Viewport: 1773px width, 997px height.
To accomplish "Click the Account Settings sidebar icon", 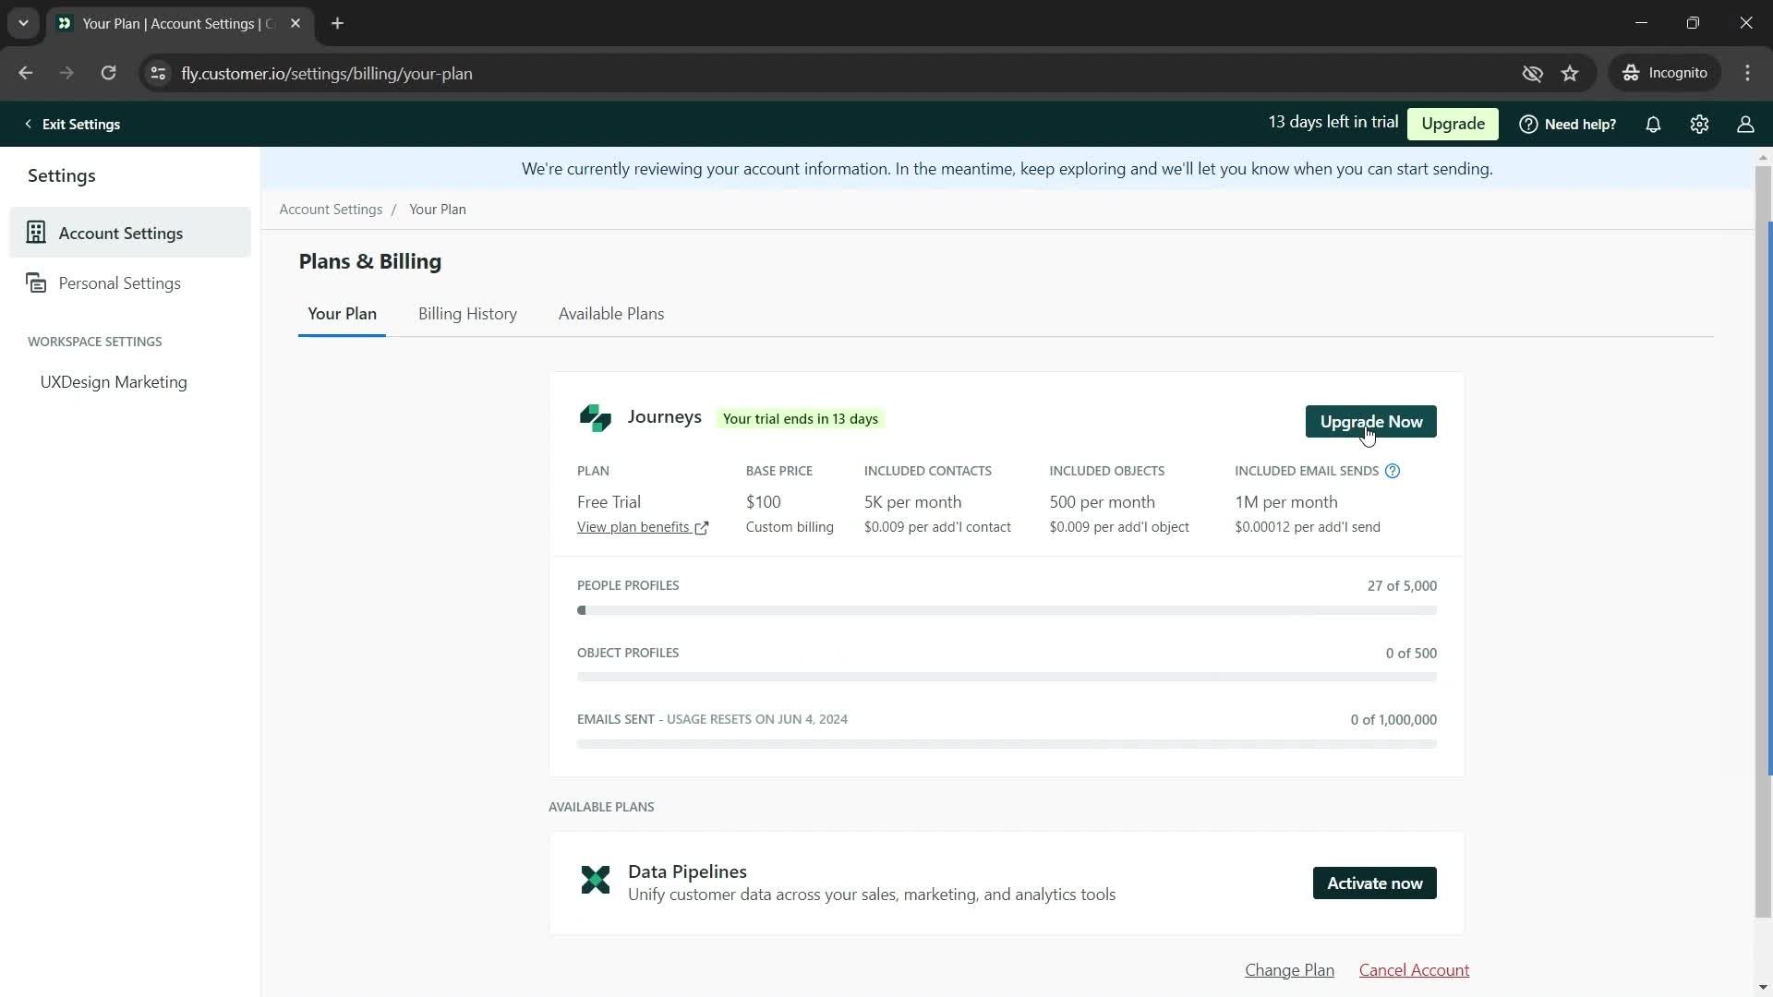I will tap(35, 233).
